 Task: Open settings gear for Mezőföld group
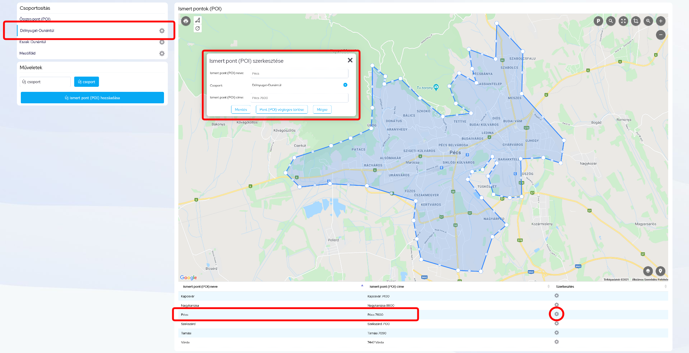click(162, 53)
